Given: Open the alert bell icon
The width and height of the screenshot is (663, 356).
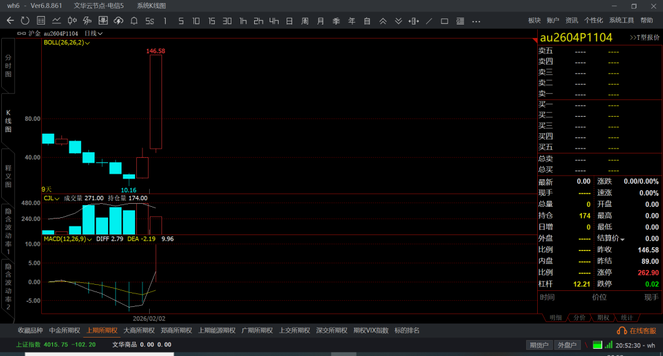Looking at the screenshot, I should 134,21.
